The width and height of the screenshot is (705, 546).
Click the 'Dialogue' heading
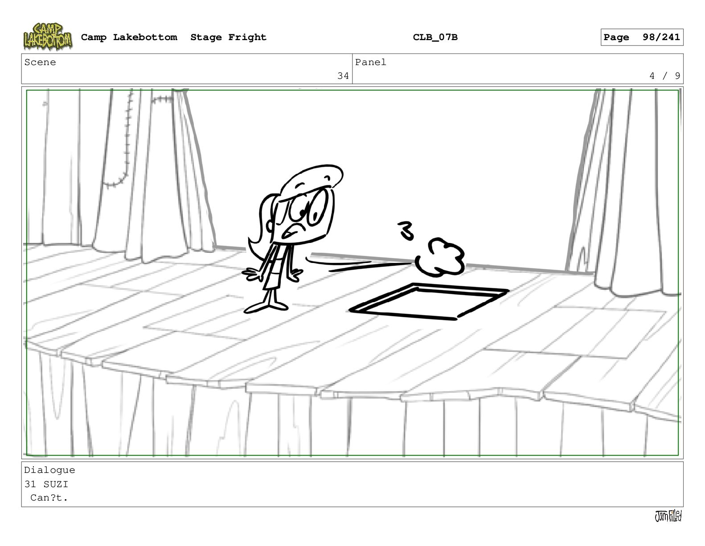[49, 470]
